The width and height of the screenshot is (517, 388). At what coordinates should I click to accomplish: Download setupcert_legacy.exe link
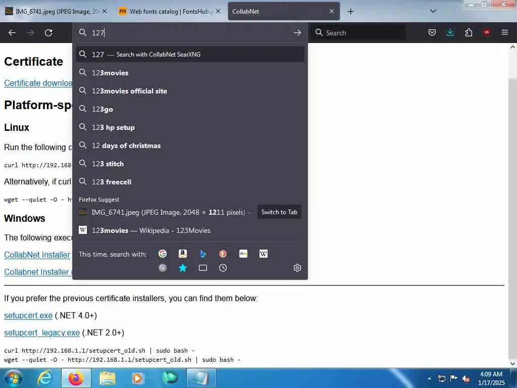[x=42, y=332]
